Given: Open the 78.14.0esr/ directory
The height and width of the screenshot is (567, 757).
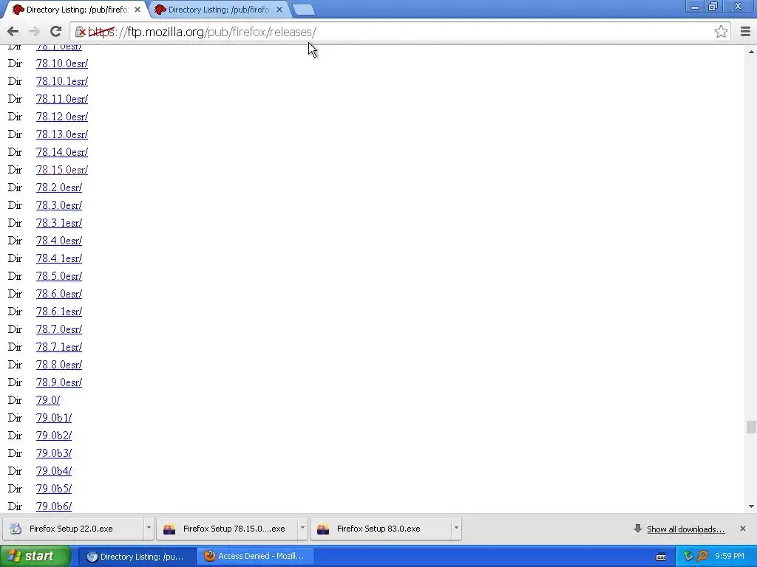Looking at the screenshot, I should coord(62,152).
